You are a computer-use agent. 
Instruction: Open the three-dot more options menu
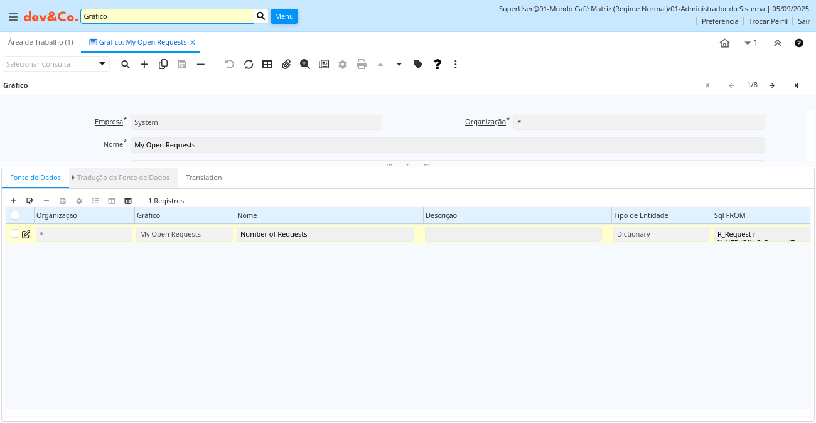456,64
